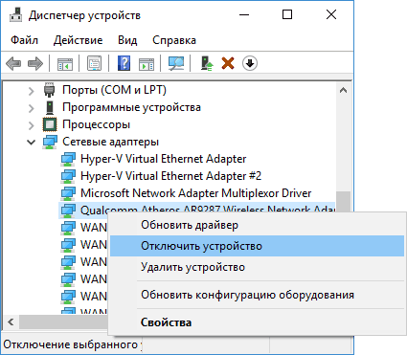407x355 pixels.
Task: Collapse the Сетевые адаптеры node
Action: click(31, 142)
